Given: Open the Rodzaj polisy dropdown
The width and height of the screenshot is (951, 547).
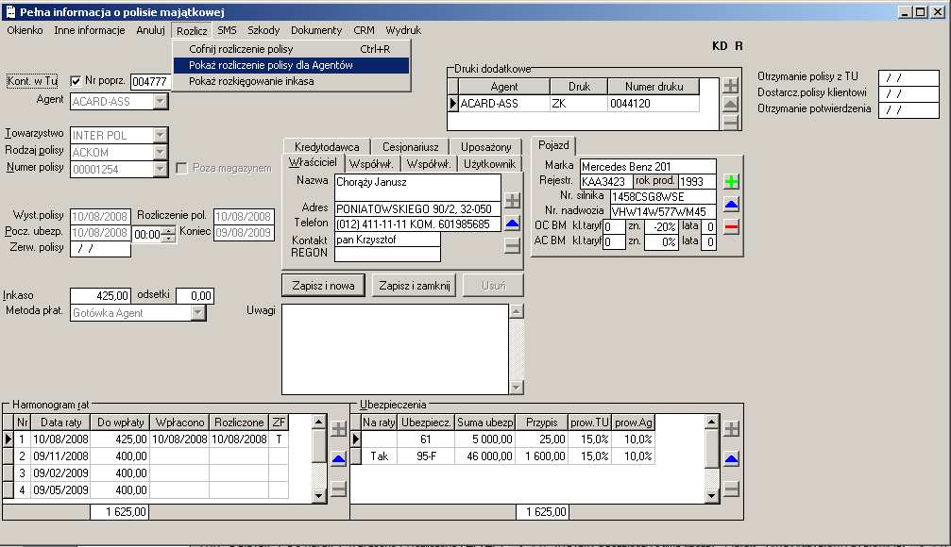Looking at the screenshot, I should click(161, 152).
